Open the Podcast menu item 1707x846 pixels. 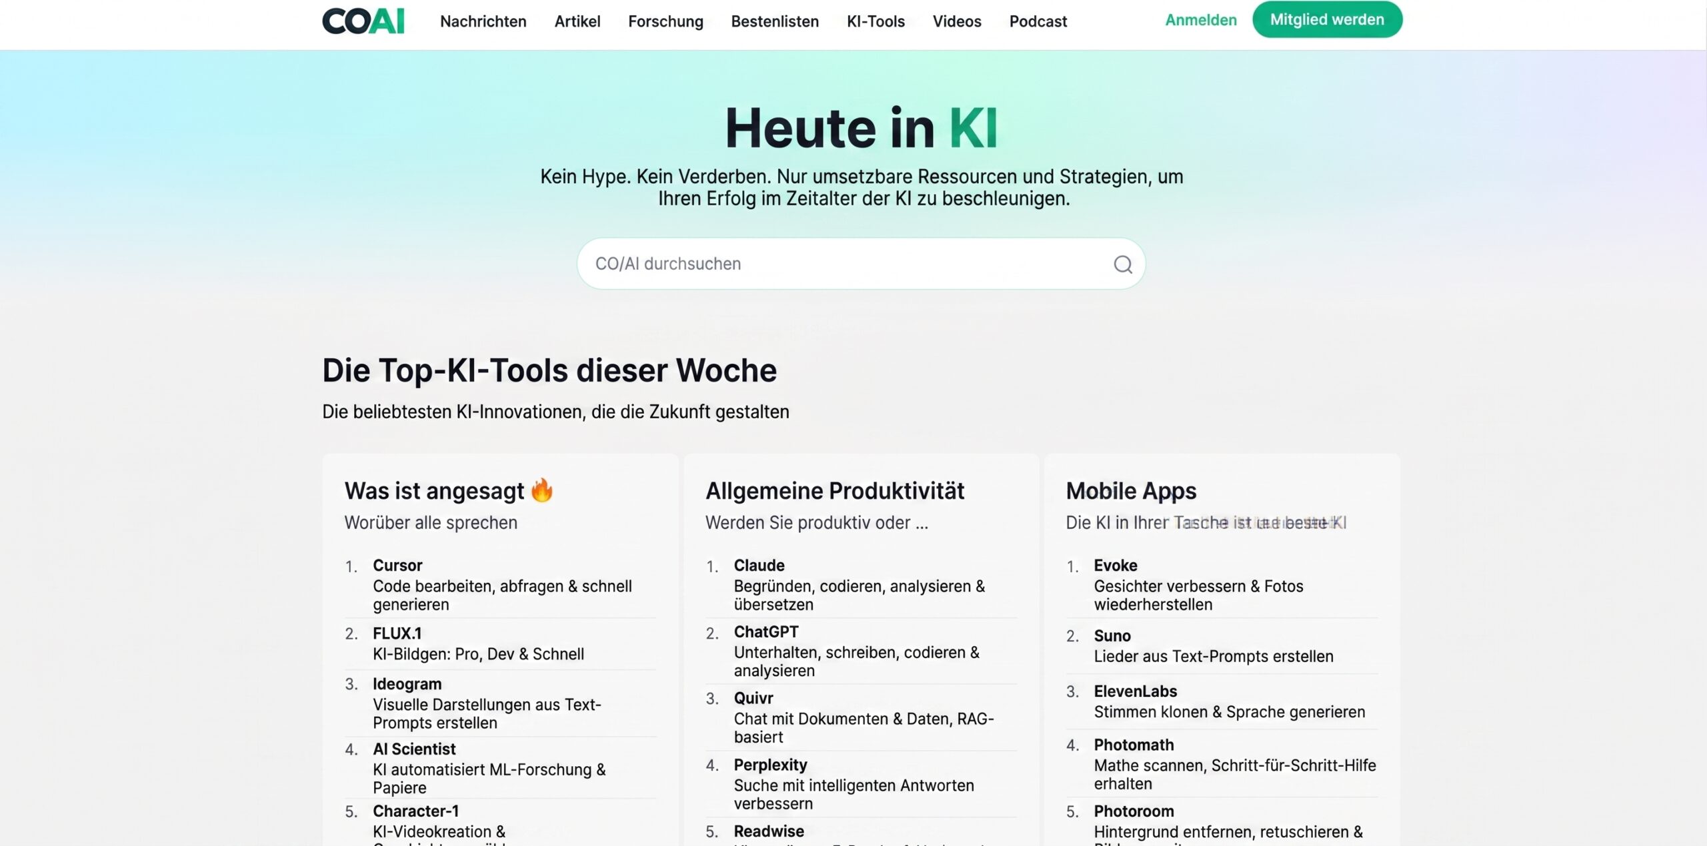click(1038, 21)
